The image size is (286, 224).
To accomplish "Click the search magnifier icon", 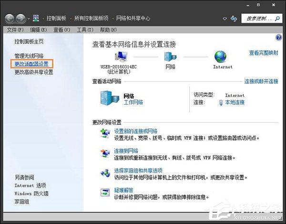I will [x=277, y=19].
